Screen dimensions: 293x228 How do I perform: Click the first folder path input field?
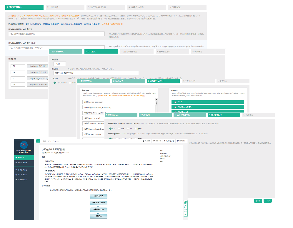click(56, 34)
